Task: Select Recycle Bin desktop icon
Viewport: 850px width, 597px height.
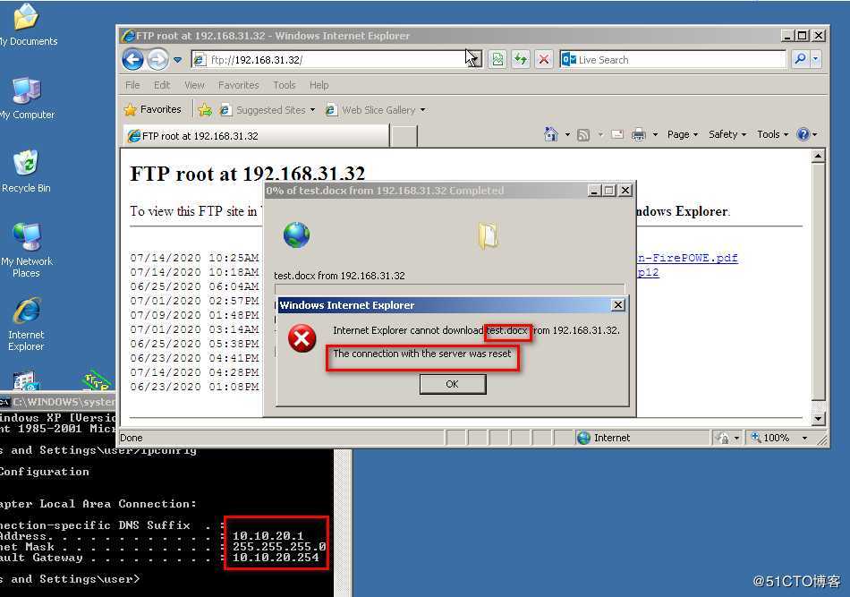Action: pyautogui.click(x=25, y=171)
